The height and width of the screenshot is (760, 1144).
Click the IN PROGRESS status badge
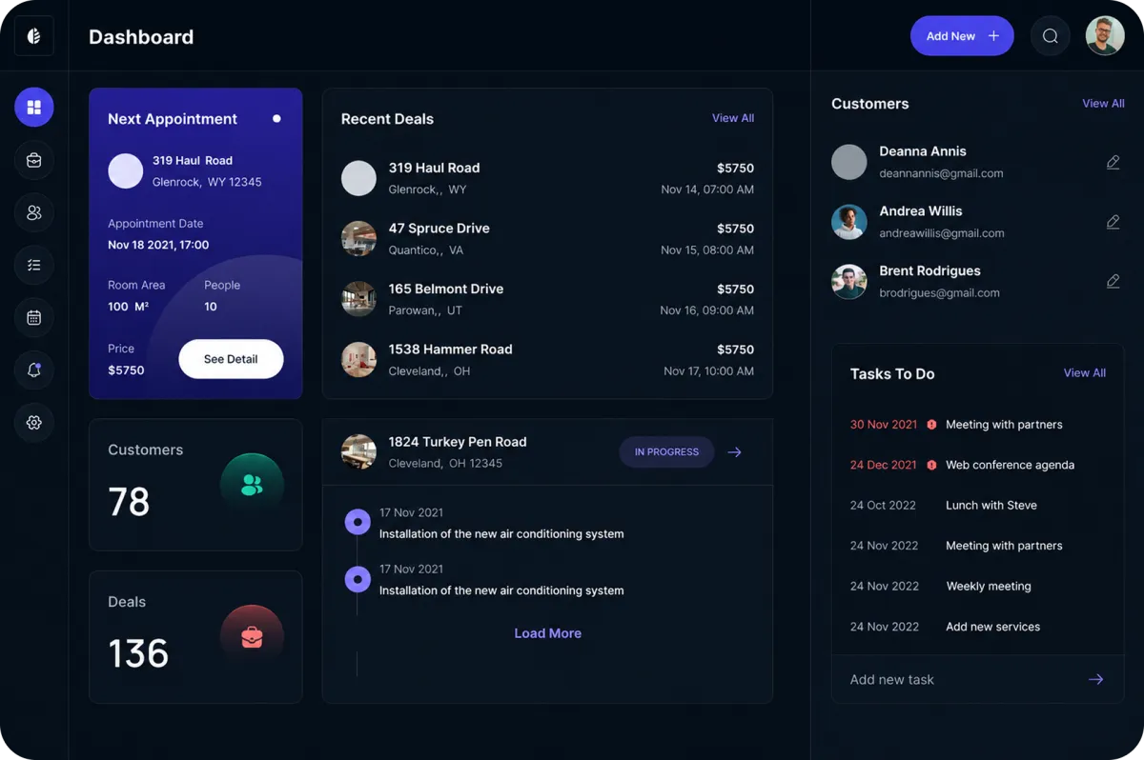(x=666, y=452)
